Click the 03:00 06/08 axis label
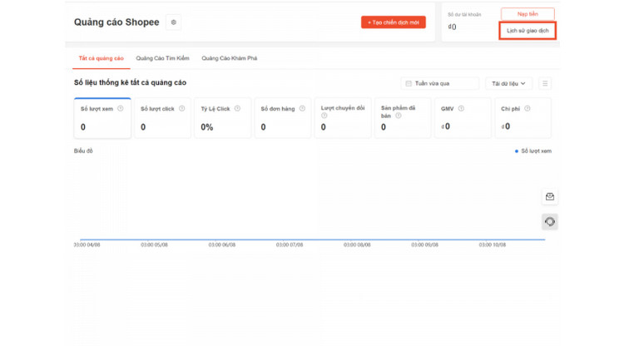Viewport: 639px width, 346px height. pos(221,245)
